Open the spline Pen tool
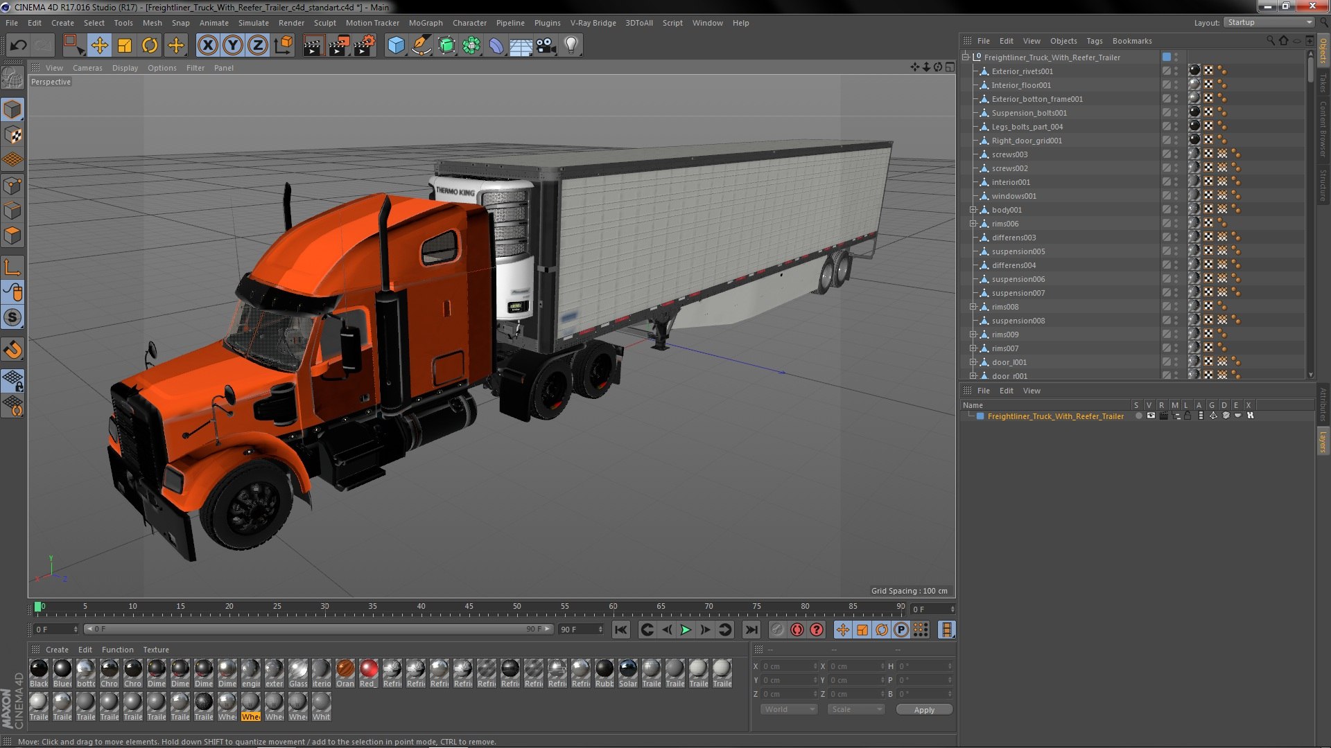This screenshot has height=748, width=1331. click(x=421, y=46)
